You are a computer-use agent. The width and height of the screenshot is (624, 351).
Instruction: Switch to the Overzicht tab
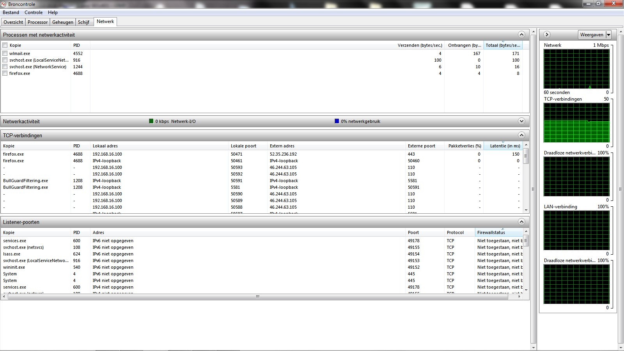point(13,22)
